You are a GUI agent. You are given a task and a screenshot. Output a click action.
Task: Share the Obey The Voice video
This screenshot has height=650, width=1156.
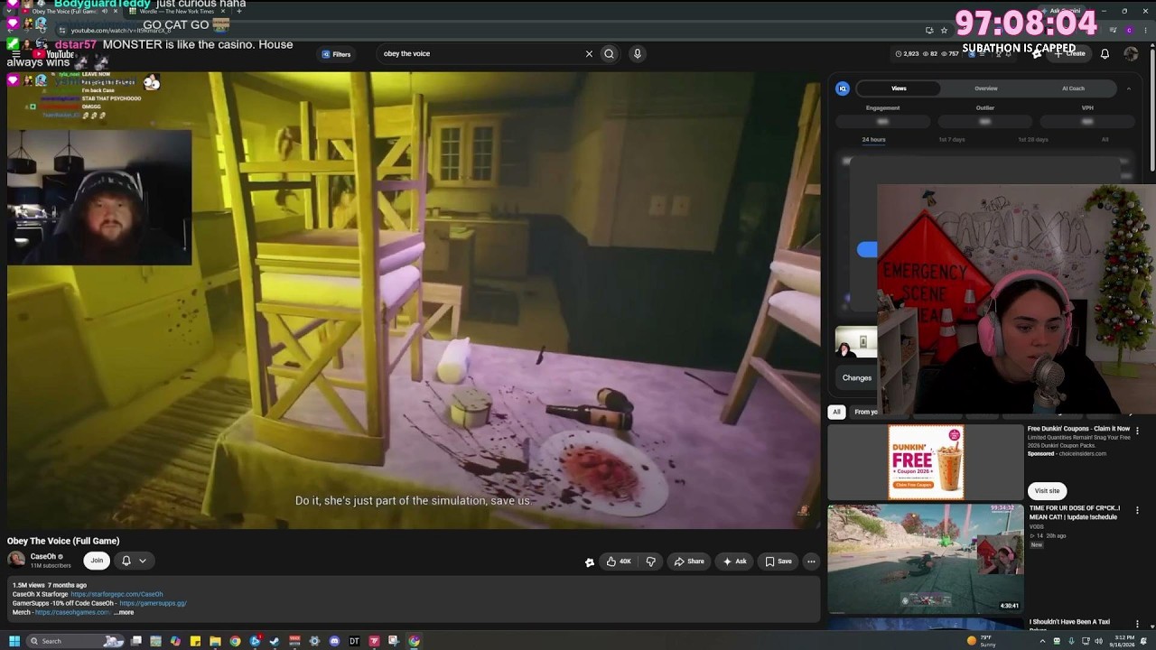click(689, 562)
